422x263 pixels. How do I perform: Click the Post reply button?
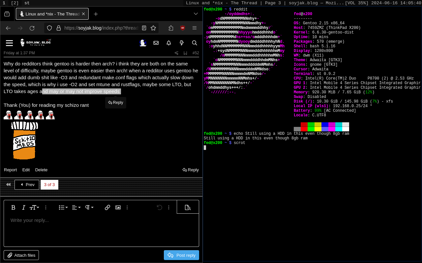181,255
